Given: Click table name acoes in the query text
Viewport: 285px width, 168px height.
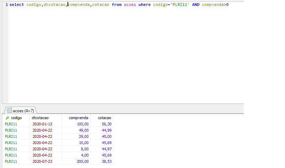Looking at the screenshot, I should click(x=130, y=5).
